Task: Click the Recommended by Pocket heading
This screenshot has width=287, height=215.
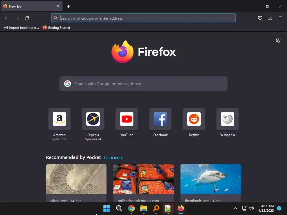Action: [x=73, y=157]
